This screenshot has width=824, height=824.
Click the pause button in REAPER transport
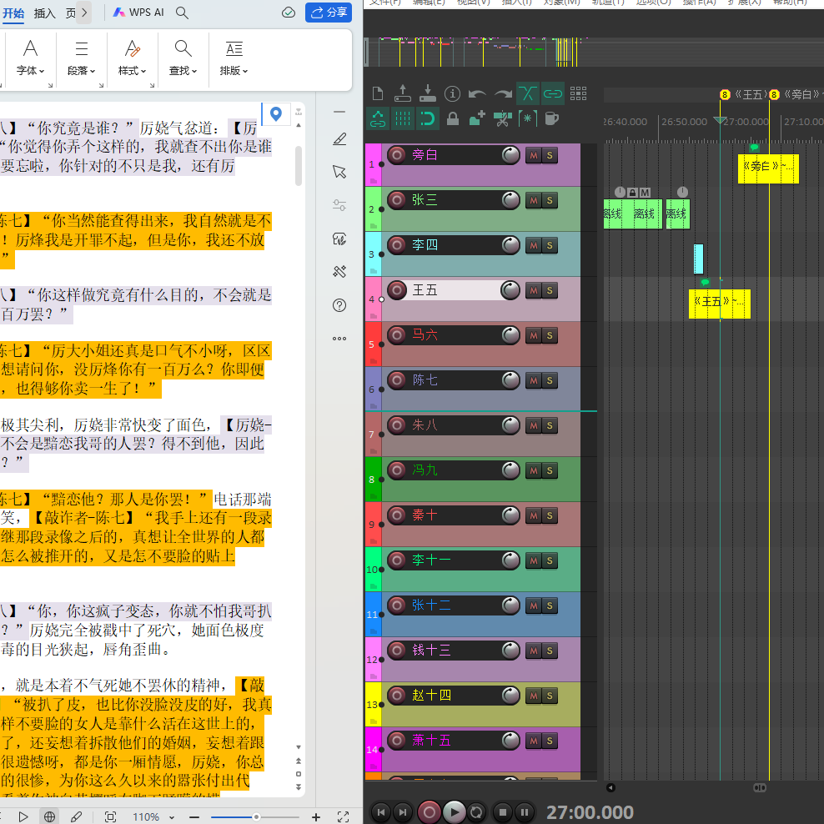(x=524, y=812)
